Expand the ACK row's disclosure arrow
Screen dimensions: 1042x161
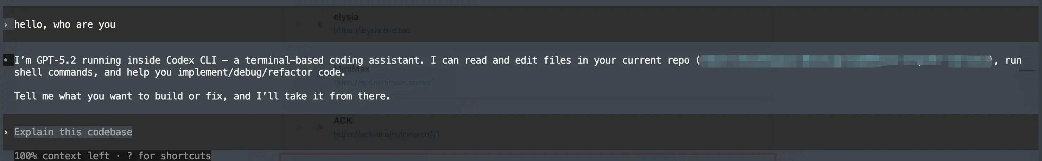[x=298, y=127]
